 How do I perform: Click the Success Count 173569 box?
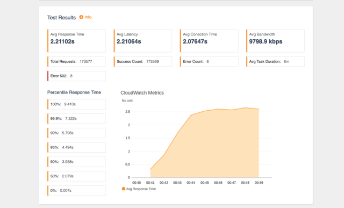143,62
